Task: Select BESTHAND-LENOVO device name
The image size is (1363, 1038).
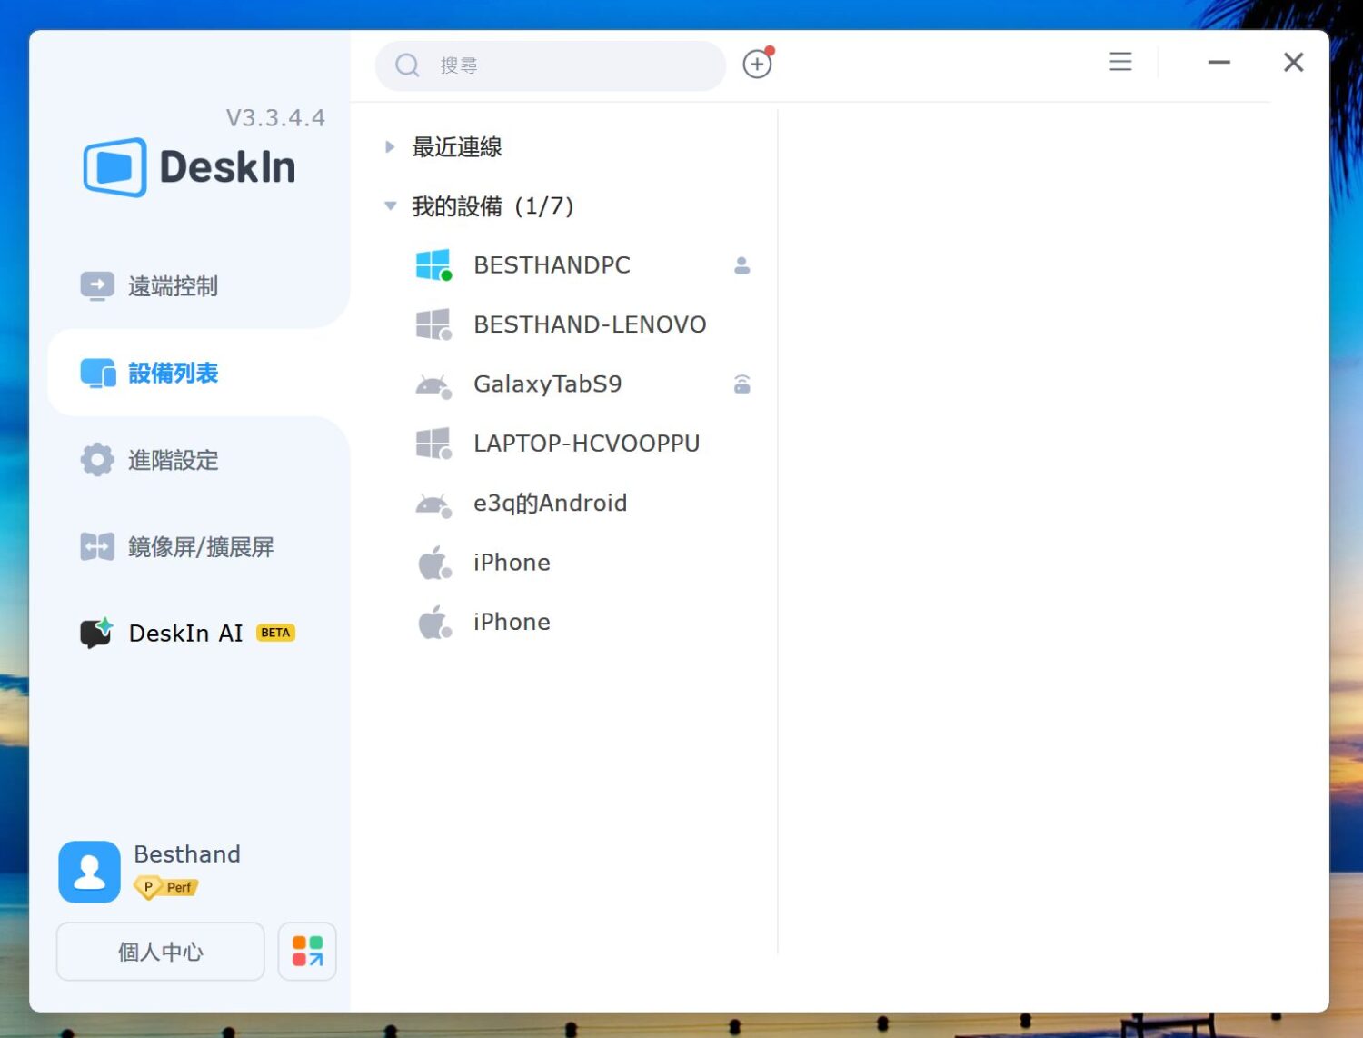Action: 590,324
